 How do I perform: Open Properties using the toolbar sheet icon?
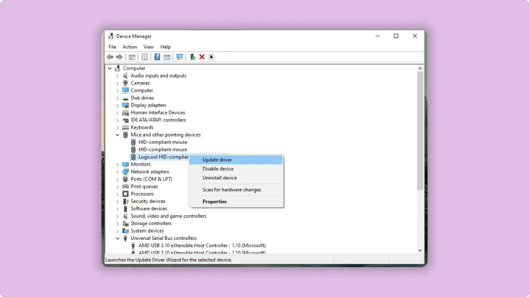click(x=144, y=57)
